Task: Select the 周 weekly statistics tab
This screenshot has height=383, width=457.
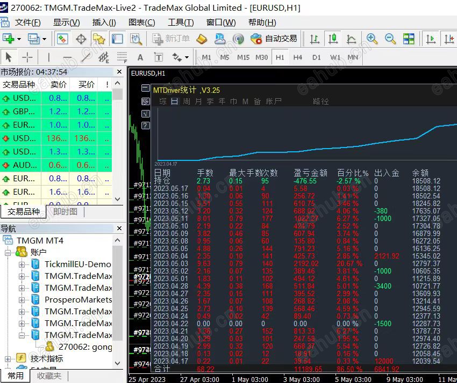Action: pyautogui.click(x=186, y=101)
